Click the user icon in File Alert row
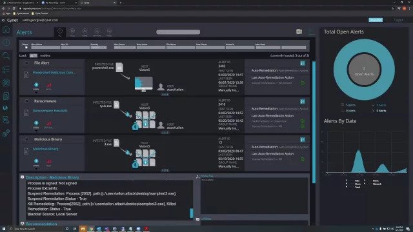This screenshot has height=232, width=413. coord(161,87)
